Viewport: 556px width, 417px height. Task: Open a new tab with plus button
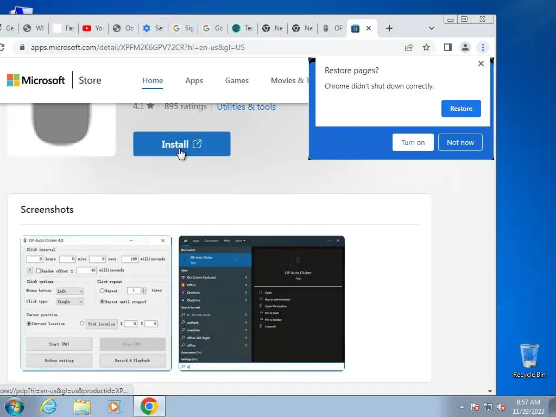389,28
